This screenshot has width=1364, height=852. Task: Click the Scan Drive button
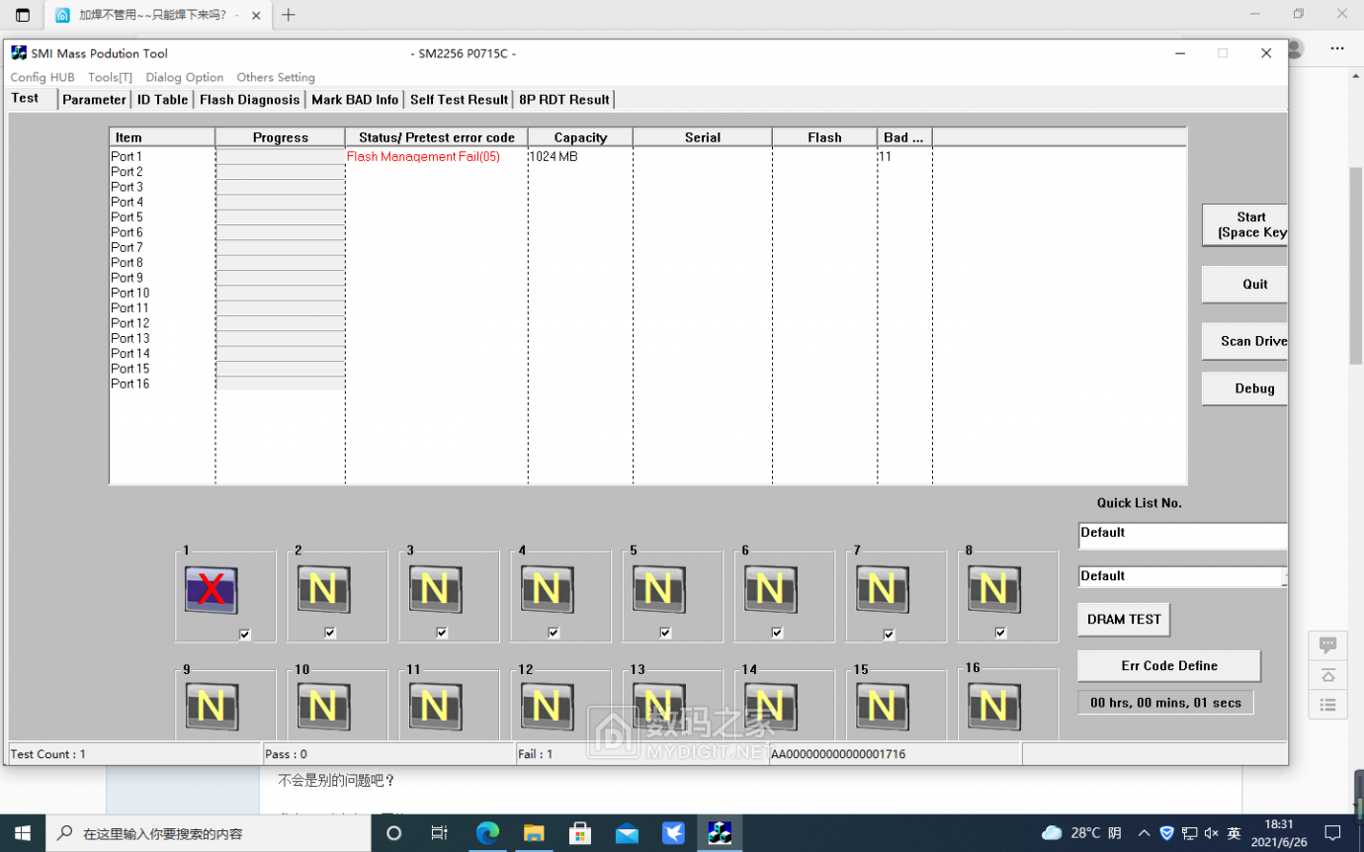[x=1245, y=341]
